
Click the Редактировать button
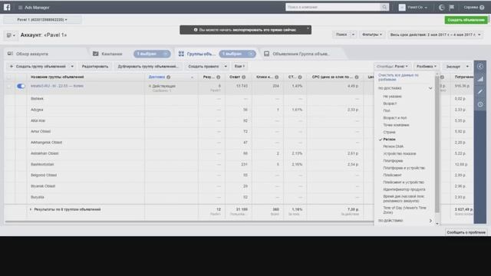pyautogui.click(x=95, y=67)
